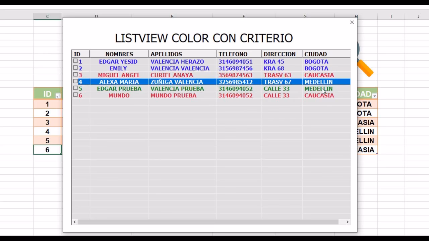Image resolution: width=429 pixels, height=241 pixels.
Task: Open the CIUDAD filter dropdown in the sheet
Action: click(x=374, y=96)
